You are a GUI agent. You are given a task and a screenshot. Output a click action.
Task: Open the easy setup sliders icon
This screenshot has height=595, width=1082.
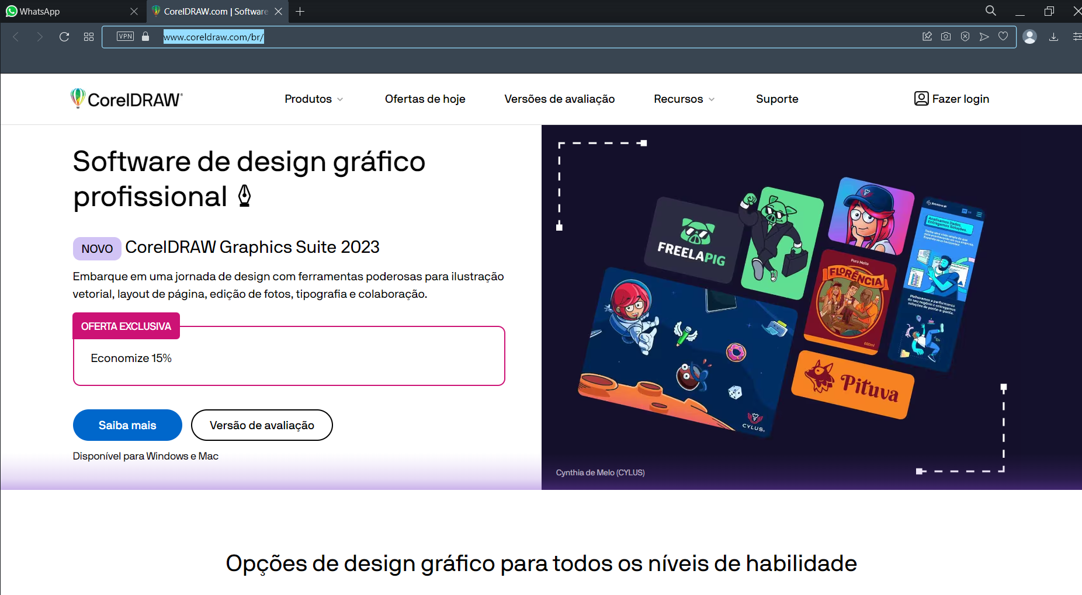click(1077, 37)
